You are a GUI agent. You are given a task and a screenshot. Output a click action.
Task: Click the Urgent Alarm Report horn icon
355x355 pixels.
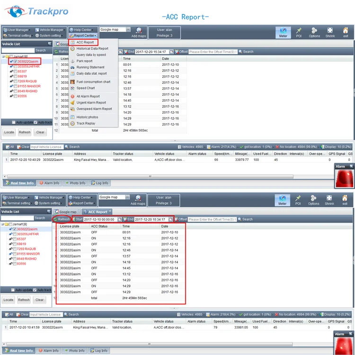pyautogui.click(x=72, y=103)
